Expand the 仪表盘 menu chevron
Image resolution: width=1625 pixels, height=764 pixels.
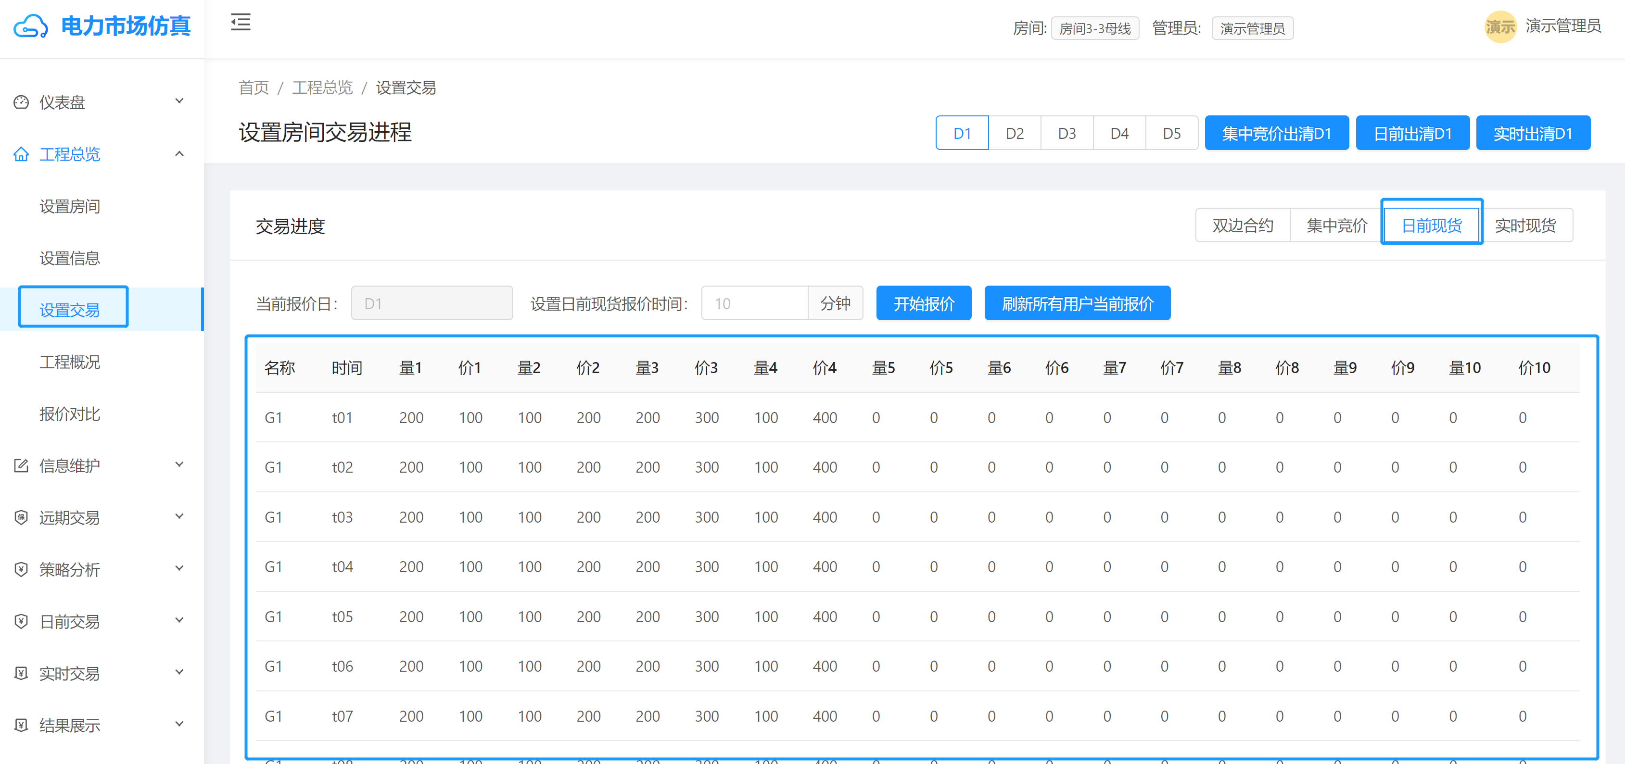point(179,101)
